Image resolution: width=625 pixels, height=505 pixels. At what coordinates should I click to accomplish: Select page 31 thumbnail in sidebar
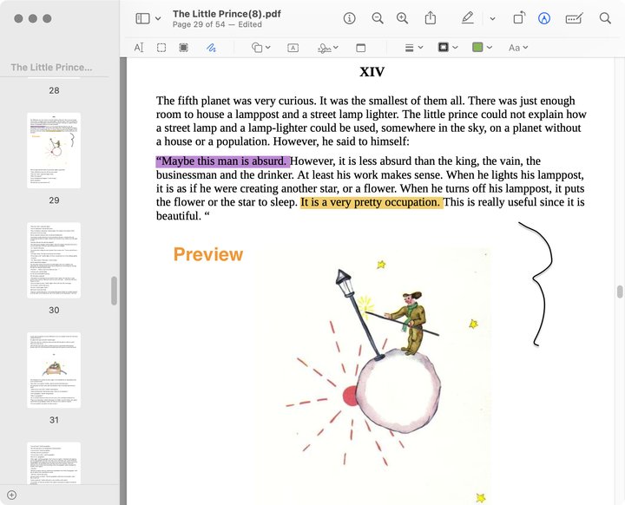[x=54, y=370]
